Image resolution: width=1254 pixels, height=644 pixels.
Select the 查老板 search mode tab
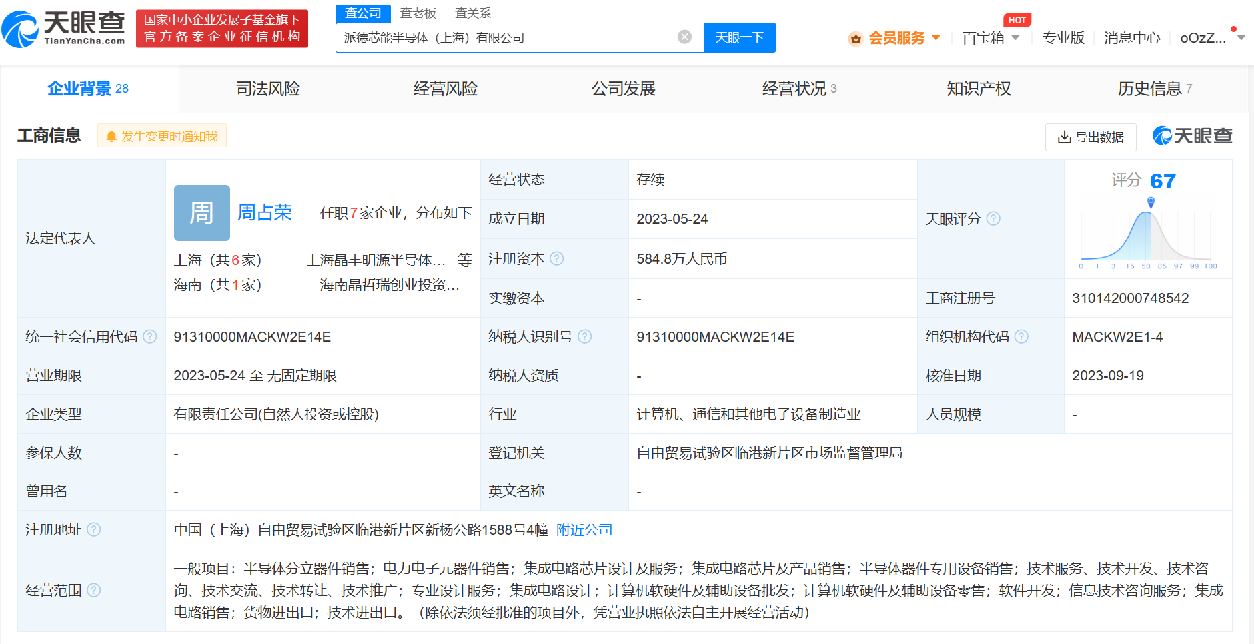(x=418, y=13)
